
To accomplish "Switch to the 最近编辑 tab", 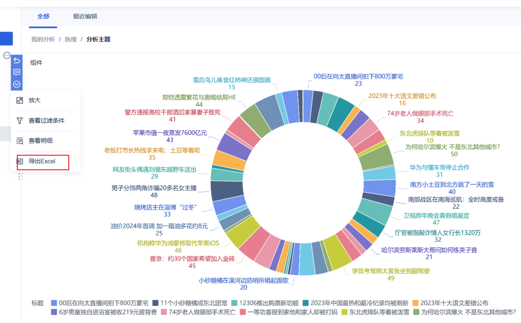I will click(85, 16).
